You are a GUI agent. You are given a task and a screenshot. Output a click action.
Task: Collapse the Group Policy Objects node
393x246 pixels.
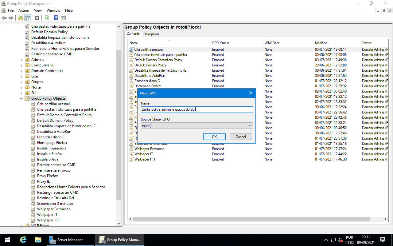pyautogui.click(x=21, y=98)
